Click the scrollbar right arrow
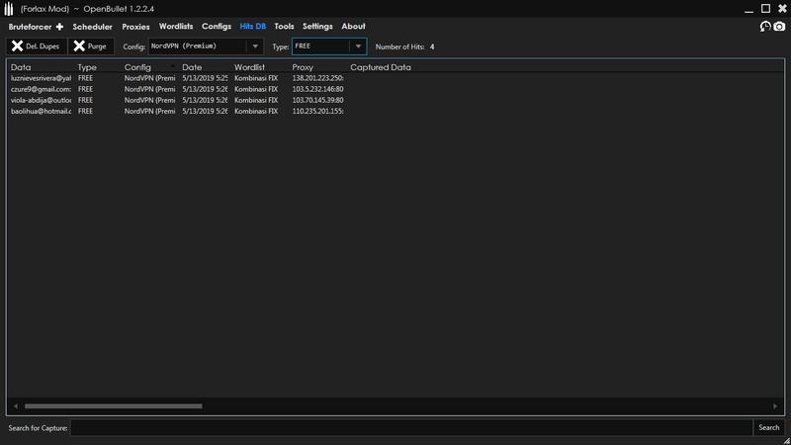Image resolution: width=791 pixels, height=445 pixels. point(775,406)
